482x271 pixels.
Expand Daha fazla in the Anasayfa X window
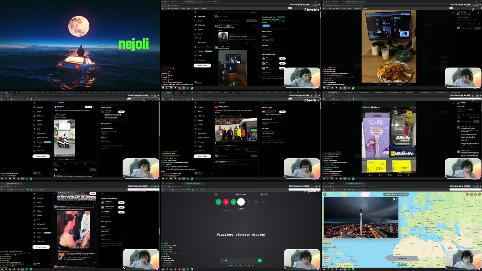[200, 60]
